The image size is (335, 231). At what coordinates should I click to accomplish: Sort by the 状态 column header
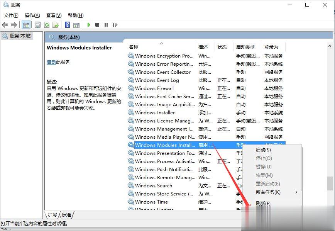pyautogui.click(x=224, y=47)
